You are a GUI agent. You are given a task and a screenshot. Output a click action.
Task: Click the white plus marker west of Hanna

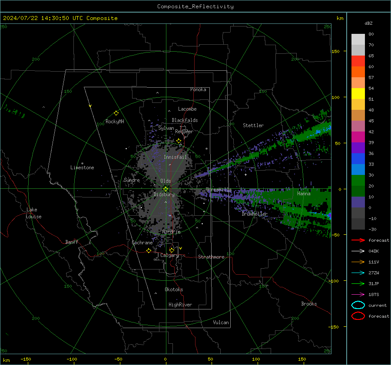(245, 174)
